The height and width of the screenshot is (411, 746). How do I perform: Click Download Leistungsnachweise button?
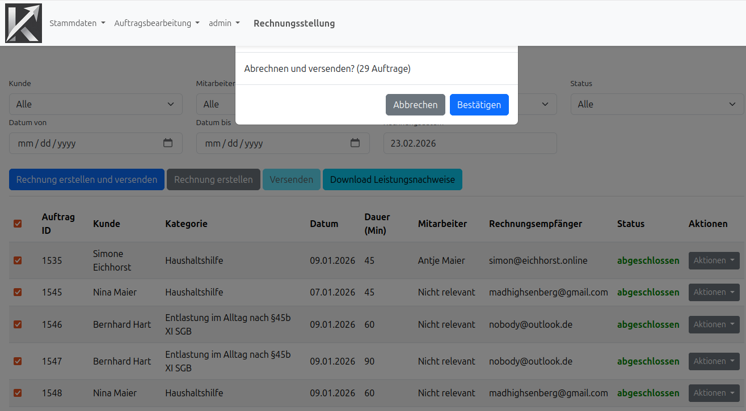(x=392, y=179)
